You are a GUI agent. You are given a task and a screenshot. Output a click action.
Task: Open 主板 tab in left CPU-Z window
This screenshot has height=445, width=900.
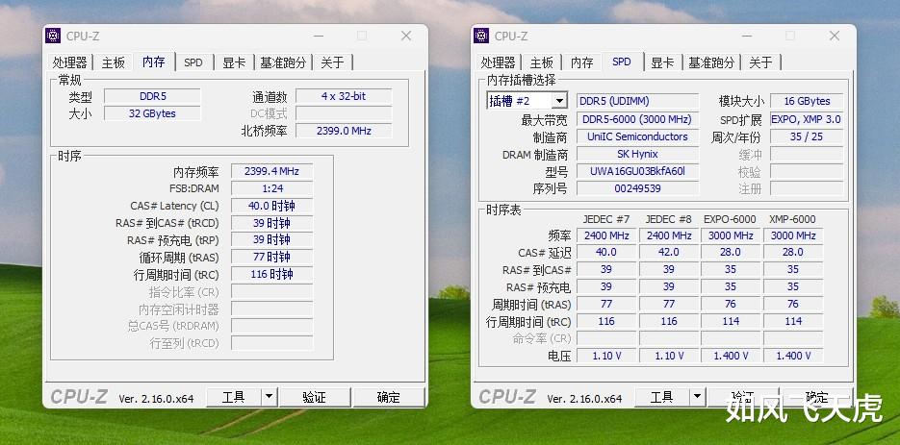[113, 62]
